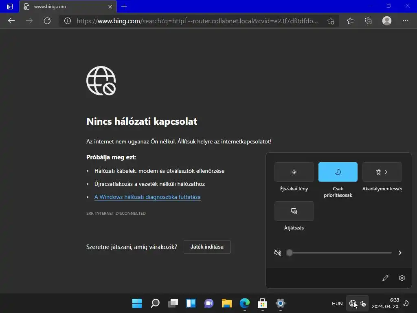
Task: Open the Átjátszás cast quick setting
Action: pos(294,211)
